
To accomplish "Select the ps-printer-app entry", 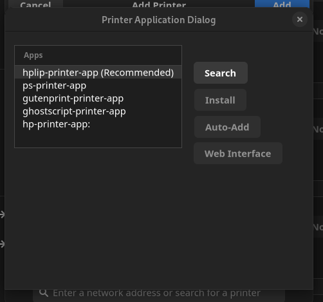I will (98, 86).
